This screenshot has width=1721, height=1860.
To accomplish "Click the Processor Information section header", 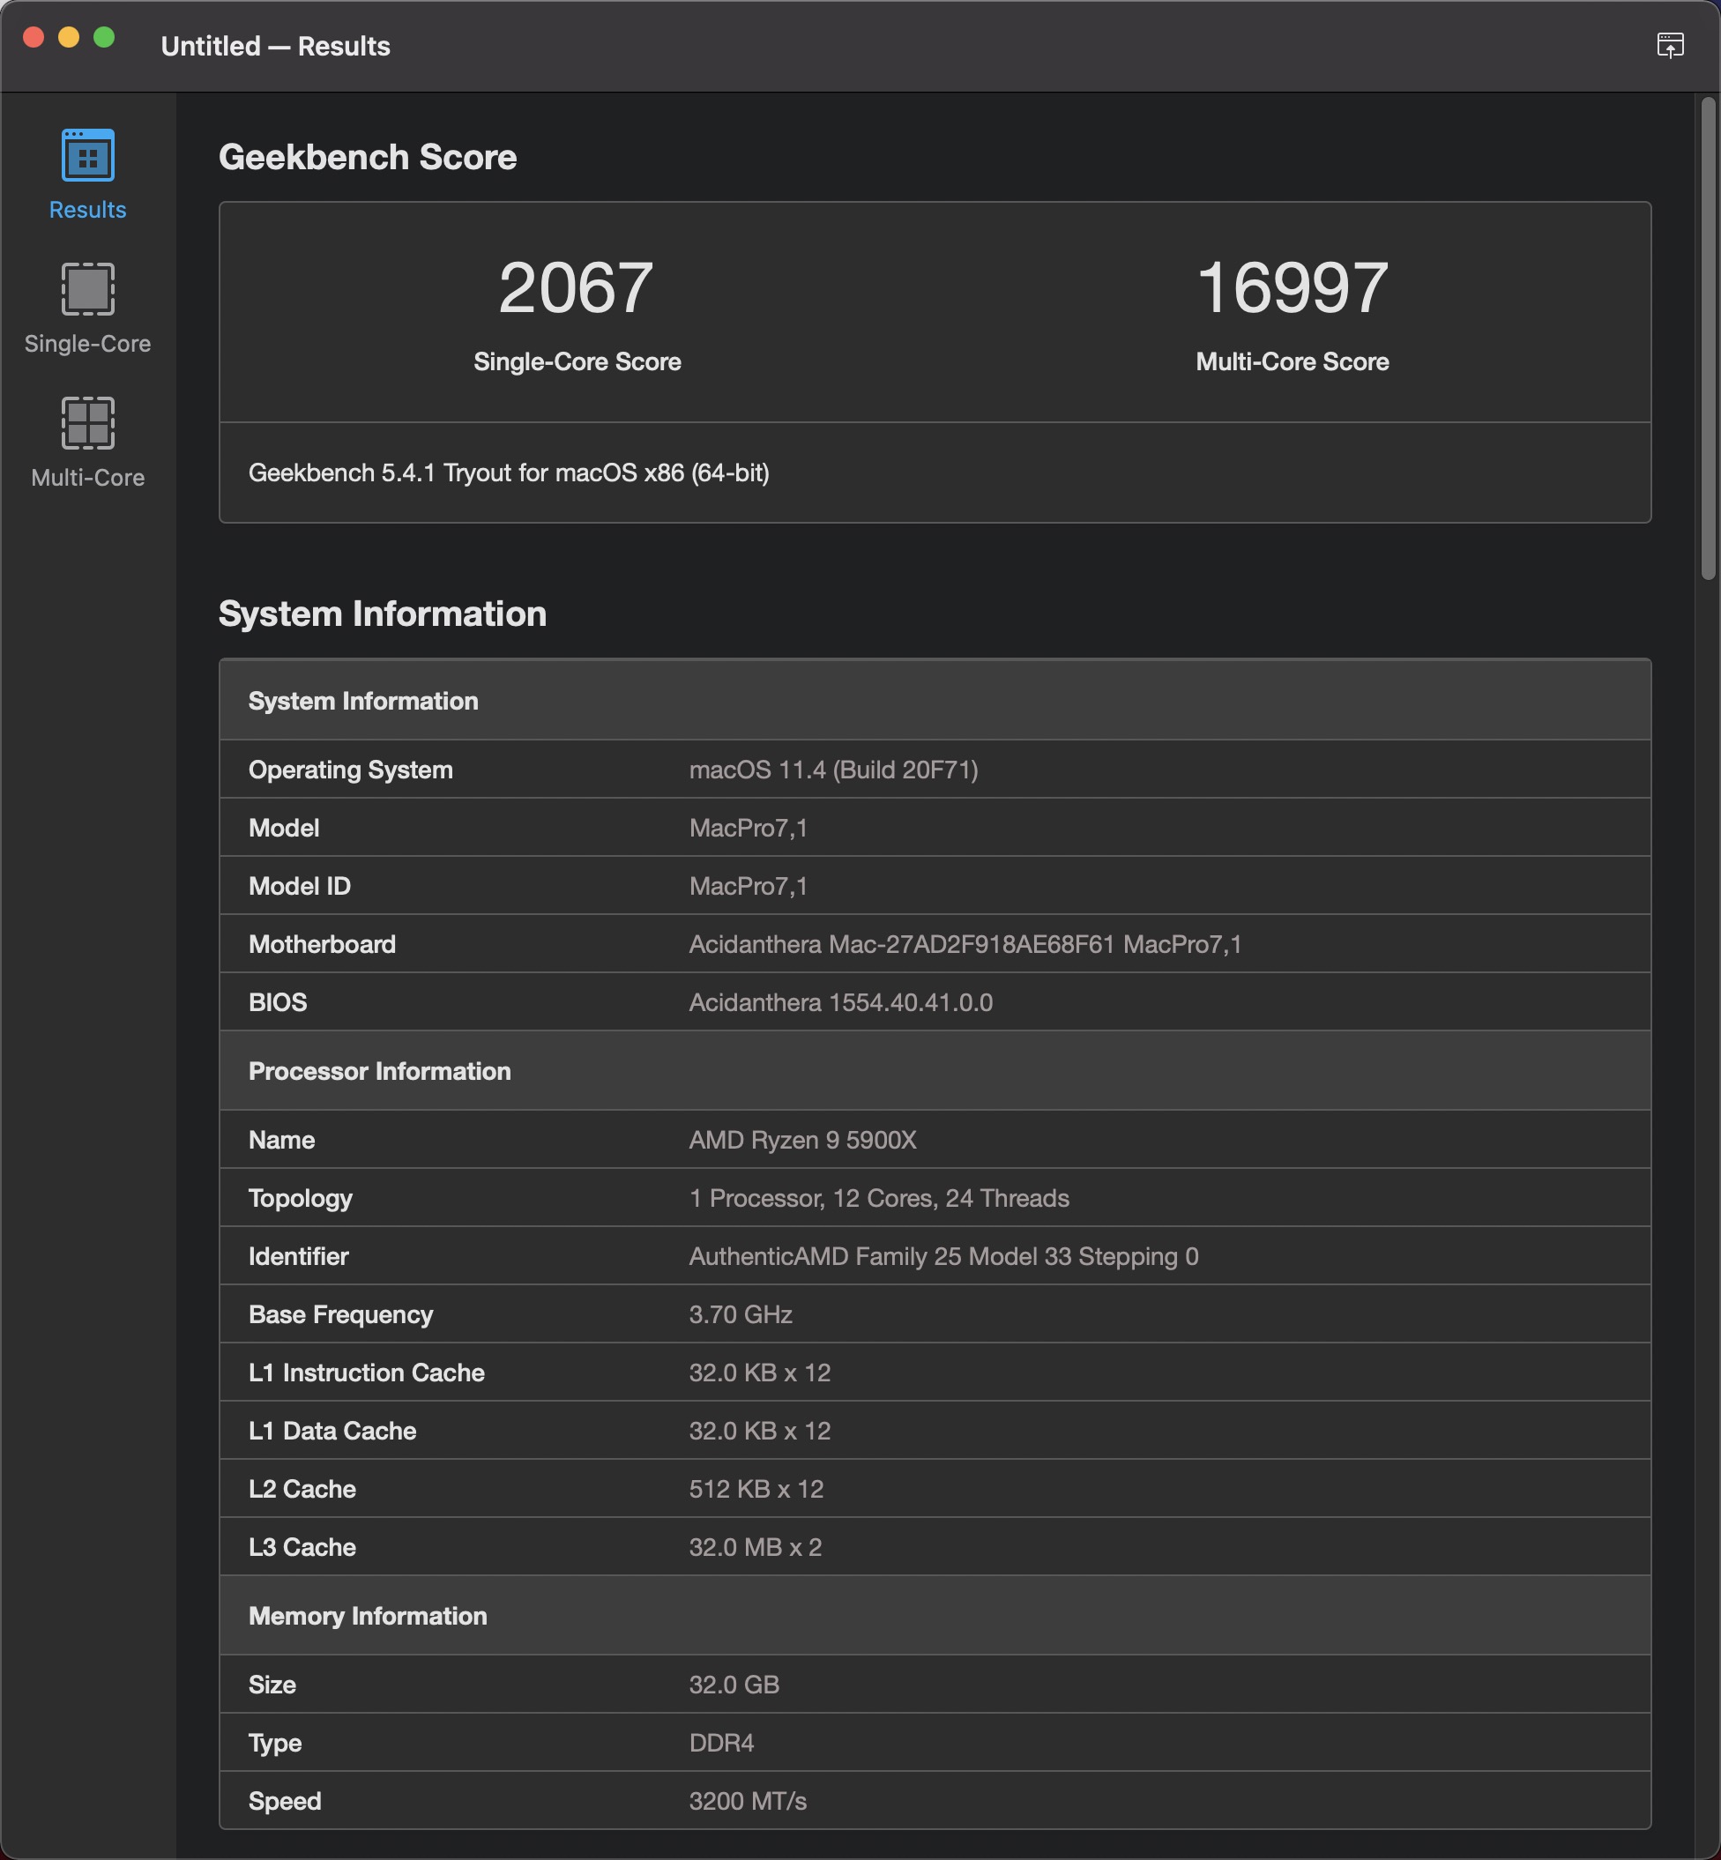I will [379, 1070].
